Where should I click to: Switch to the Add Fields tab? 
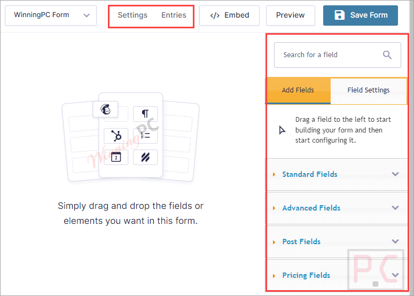pyautogui.click(x=298, y=90)
